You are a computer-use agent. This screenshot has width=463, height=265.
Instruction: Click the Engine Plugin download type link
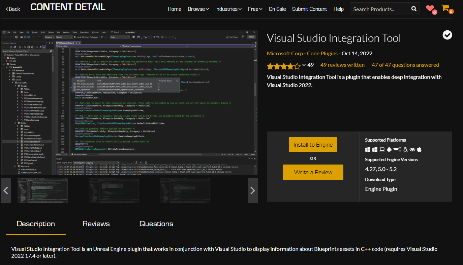point(381,189)
